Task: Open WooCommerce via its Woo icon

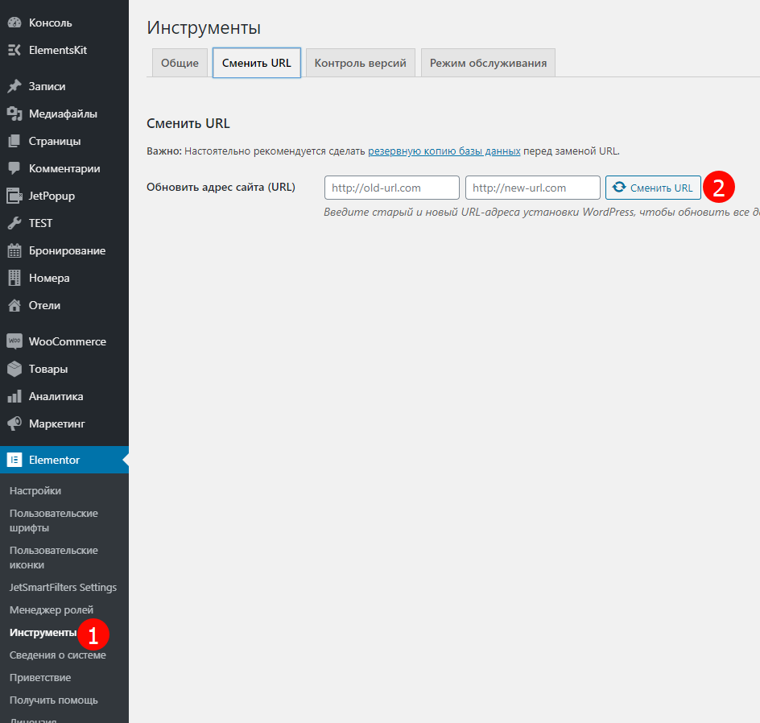Action: (14, 341)
